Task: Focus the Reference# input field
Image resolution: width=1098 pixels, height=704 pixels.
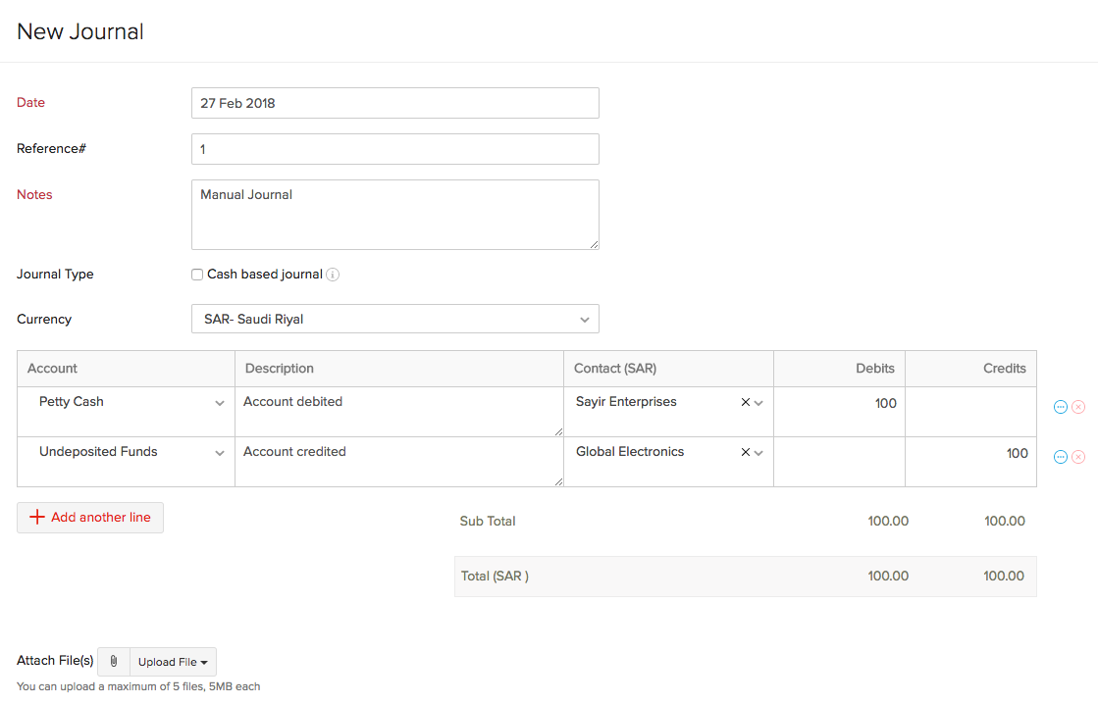Action: tap(394, 149)
